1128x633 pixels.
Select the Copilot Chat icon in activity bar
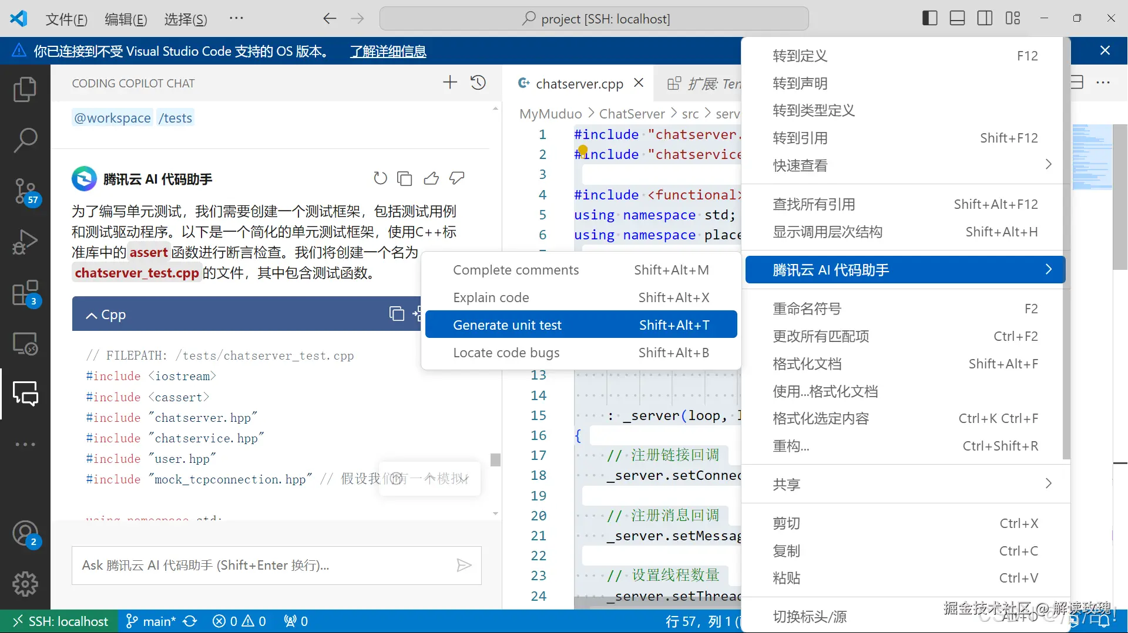pyautogui.click(x=25, y=394)
